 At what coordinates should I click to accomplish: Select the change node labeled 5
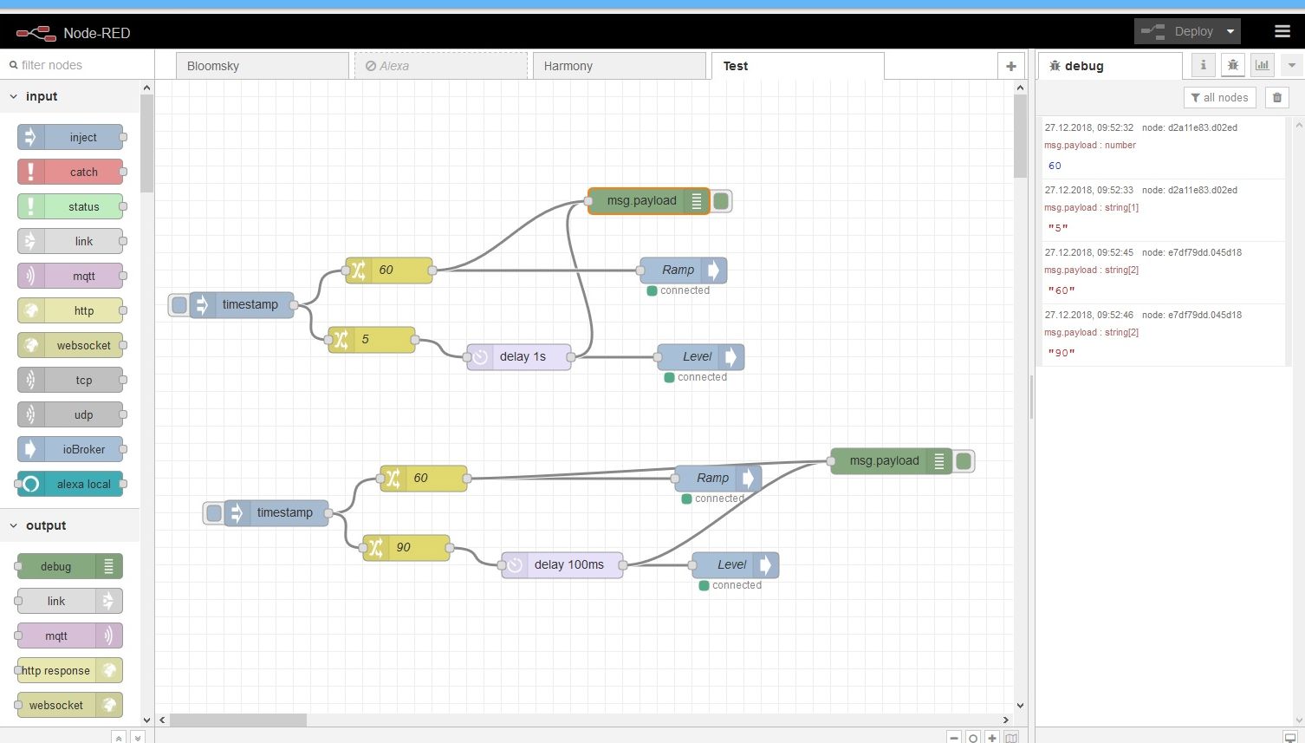point(372,340)
